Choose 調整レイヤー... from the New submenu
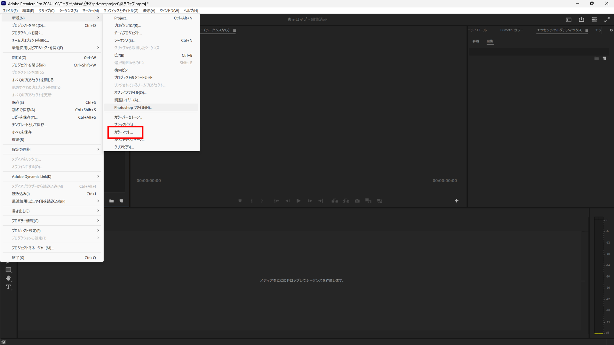The width and height of the screenshot is (614, 345). (151, 100)
